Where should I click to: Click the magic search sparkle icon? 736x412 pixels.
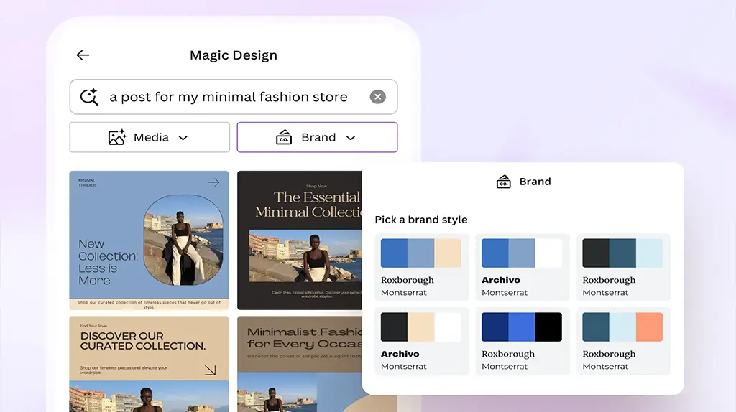point(89,97)
